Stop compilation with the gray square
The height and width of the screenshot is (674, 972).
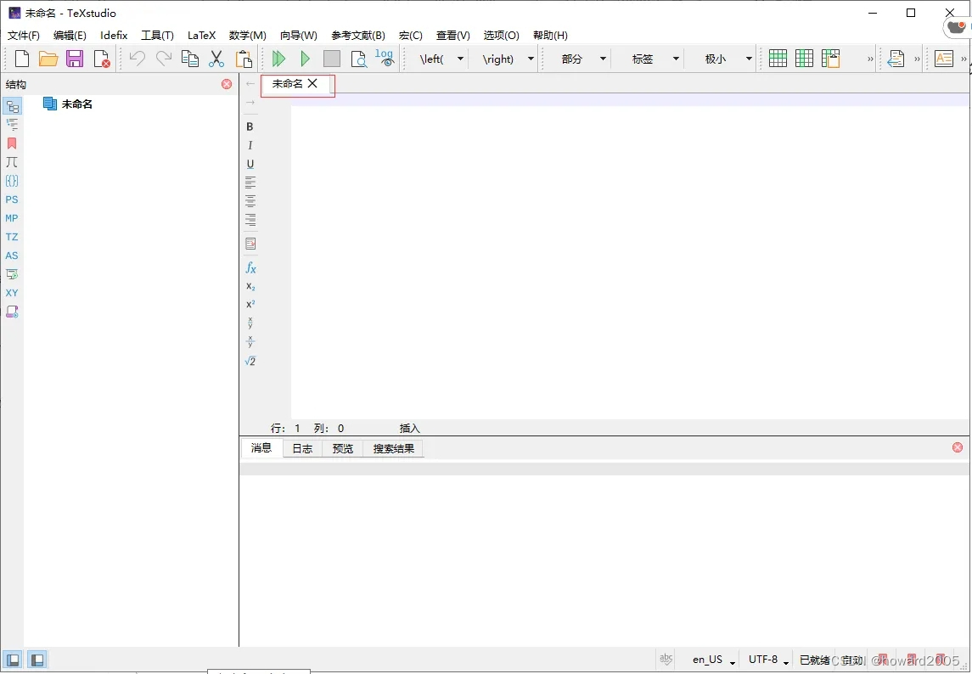coord(332,59)
